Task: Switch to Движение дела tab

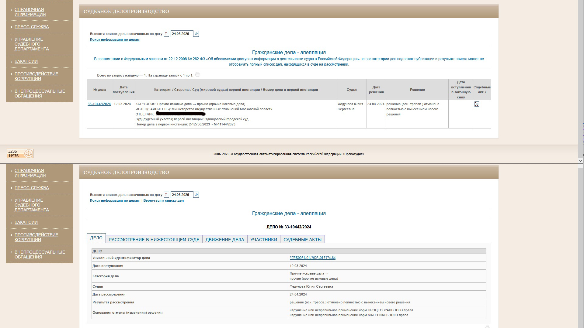Action: 224,240
